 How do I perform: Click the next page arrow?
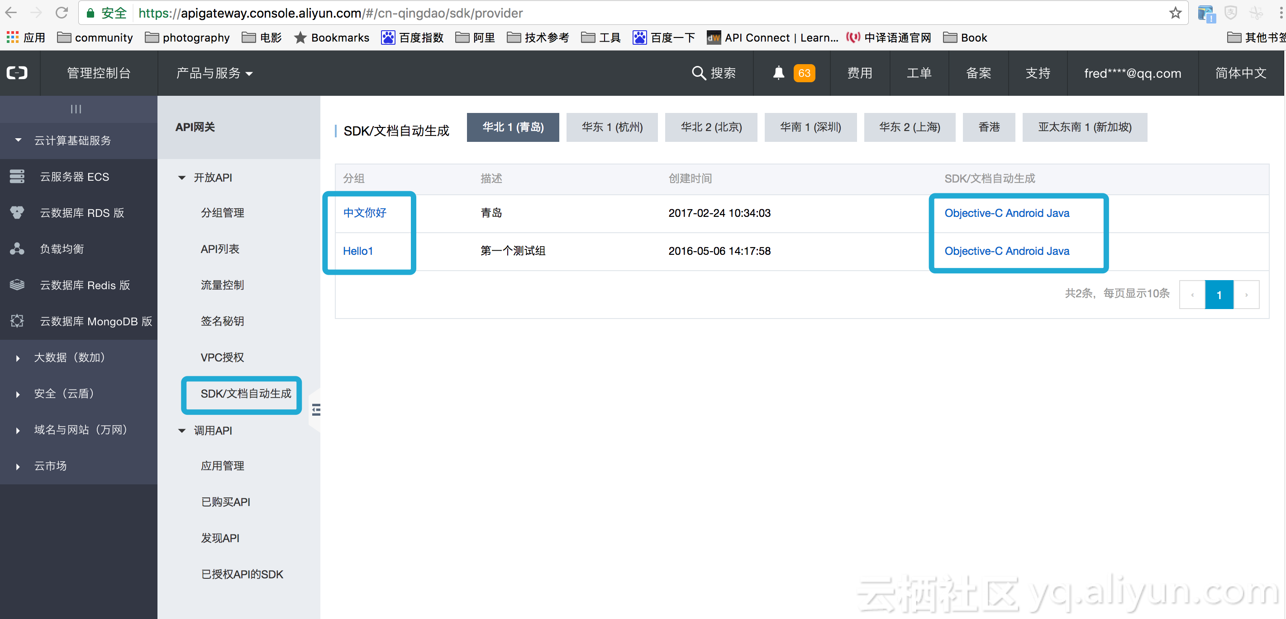(x=1246, y=295)
